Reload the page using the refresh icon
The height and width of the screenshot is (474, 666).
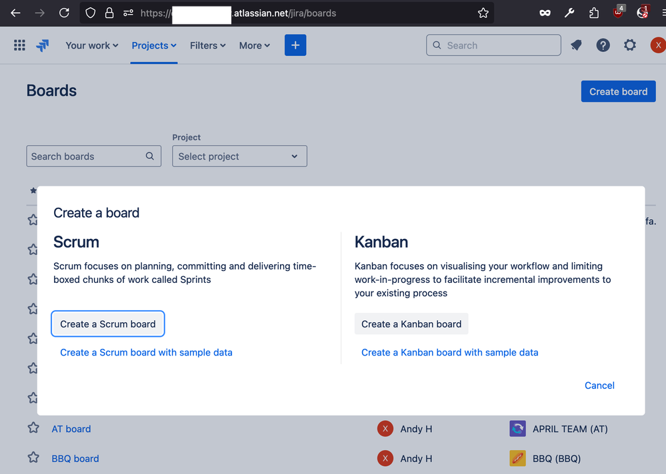point(64,13)
